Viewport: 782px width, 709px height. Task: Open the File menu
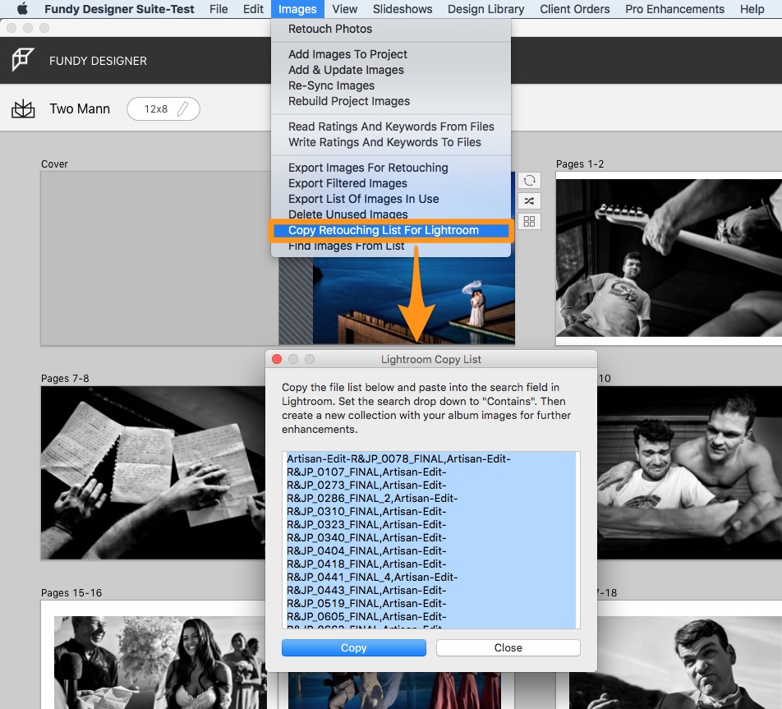(x=218, y=9)
